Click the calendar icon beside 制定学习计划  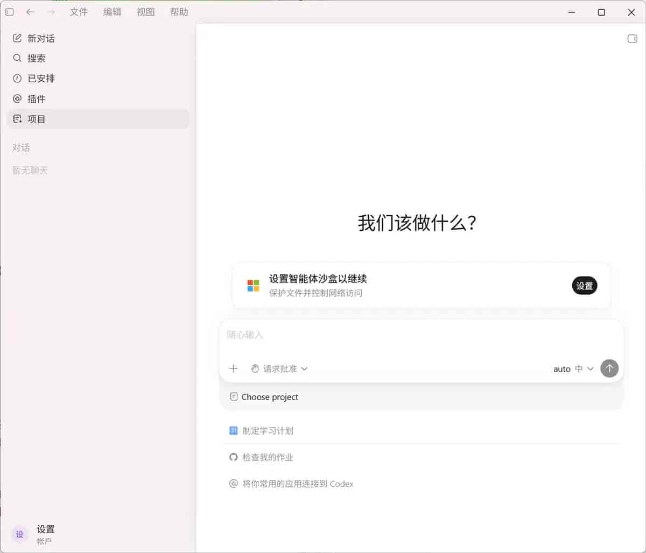coord(233,430)
